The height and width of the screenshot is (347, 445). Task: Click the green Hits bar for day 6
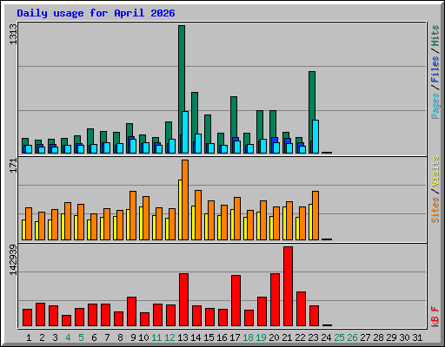(x=90, y=136)
